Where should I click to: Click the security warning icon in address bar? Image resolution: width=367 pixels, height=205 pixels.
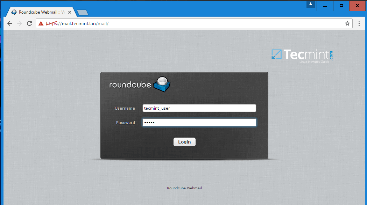point(41,23)
